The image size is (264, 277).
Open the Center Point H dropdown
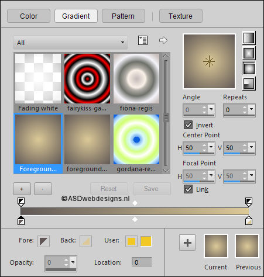(x=211, y=147)
